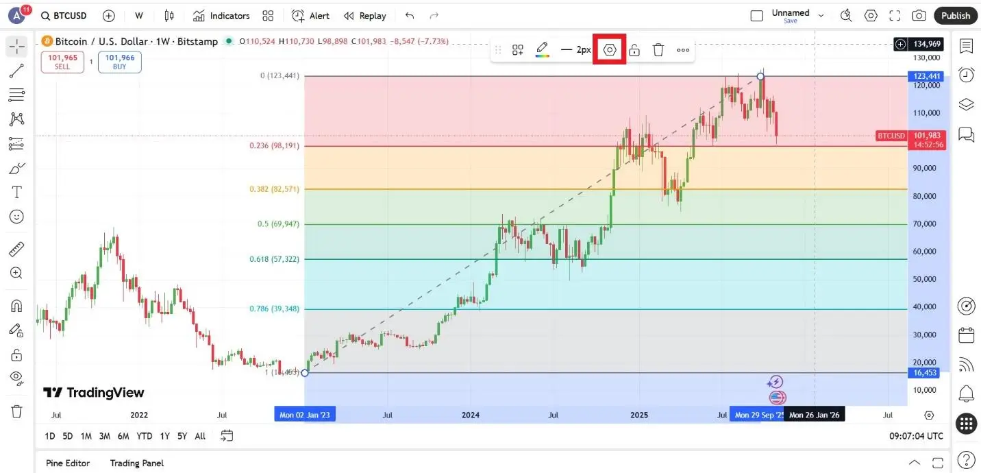
Task: Switch to the Trading Panel tab
Action: [137, 463]
